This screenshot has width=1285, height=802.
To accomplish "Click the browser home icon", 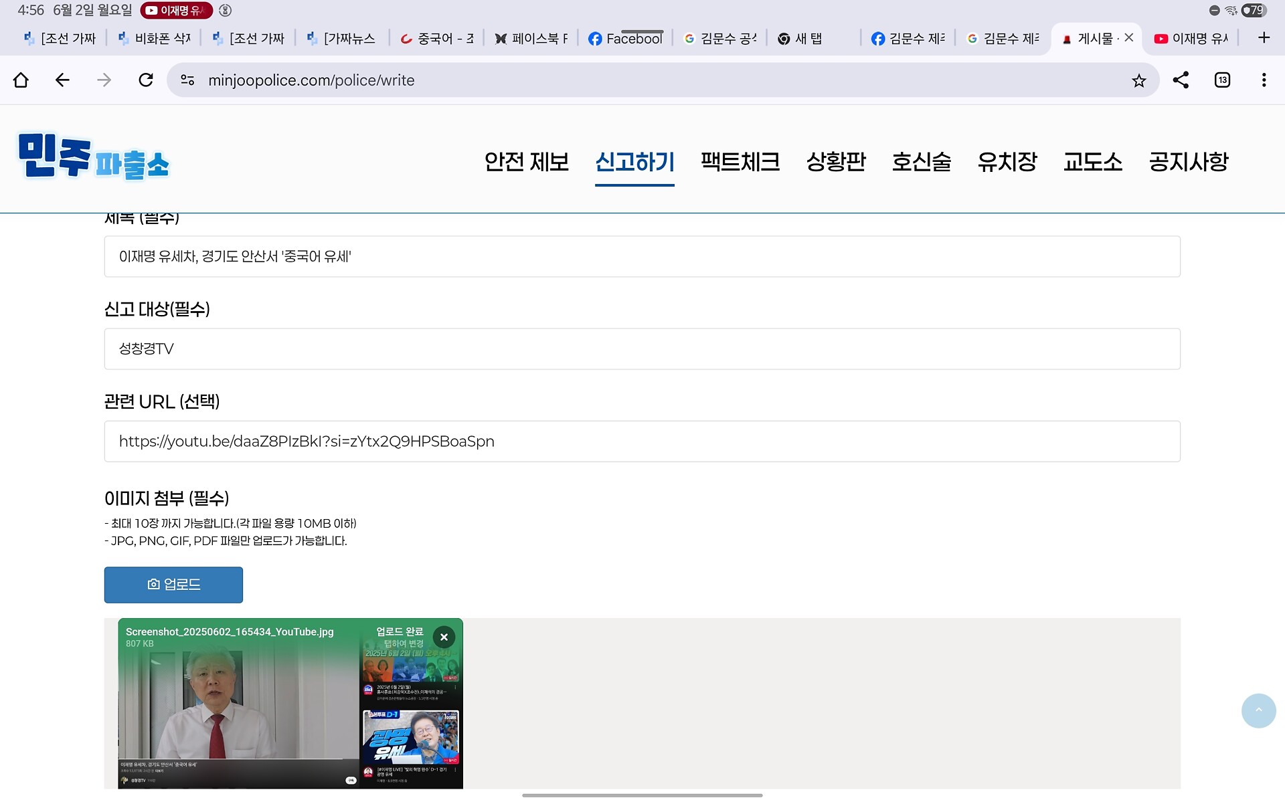I will tap(21, 80).
